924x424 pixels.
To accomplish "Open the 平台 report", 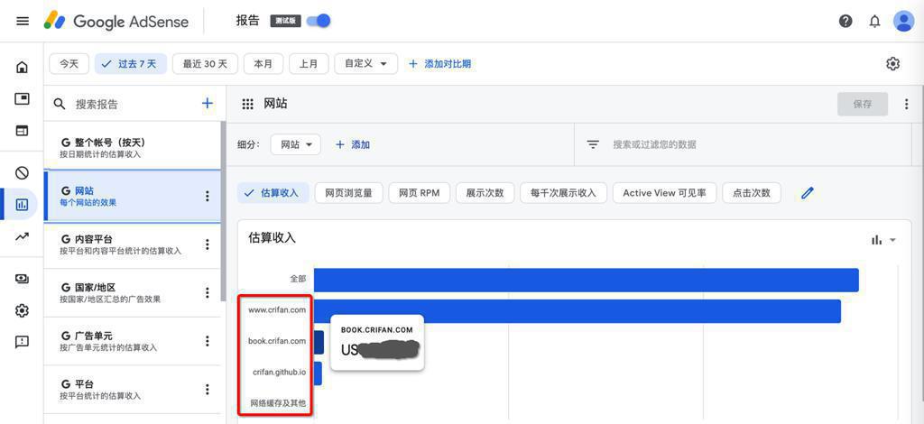I will point(133,389).
